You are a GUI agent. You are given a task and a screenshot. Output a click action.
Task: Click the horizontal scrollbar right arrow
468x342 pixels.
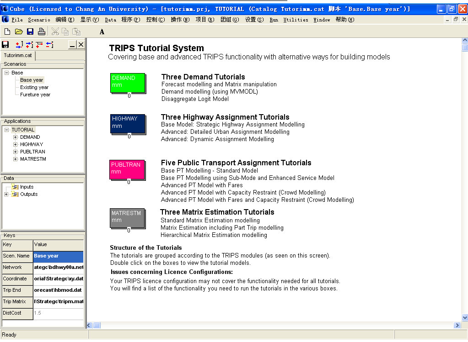pos(457,325)
